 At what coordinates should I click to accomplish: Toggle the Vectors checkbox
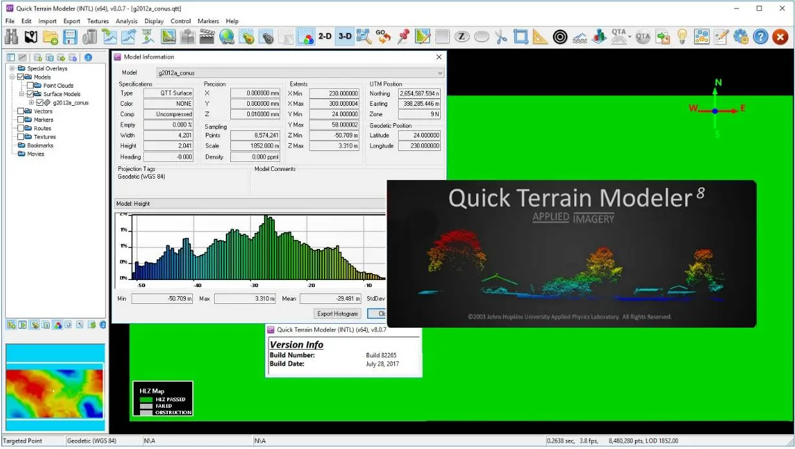coord(21,111)
